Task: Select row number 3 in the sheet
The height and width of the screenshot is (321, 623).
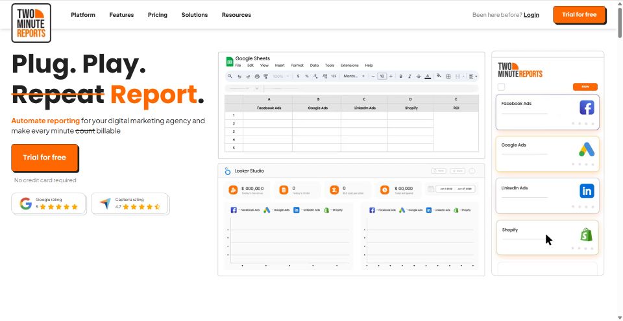Action: 234,132
